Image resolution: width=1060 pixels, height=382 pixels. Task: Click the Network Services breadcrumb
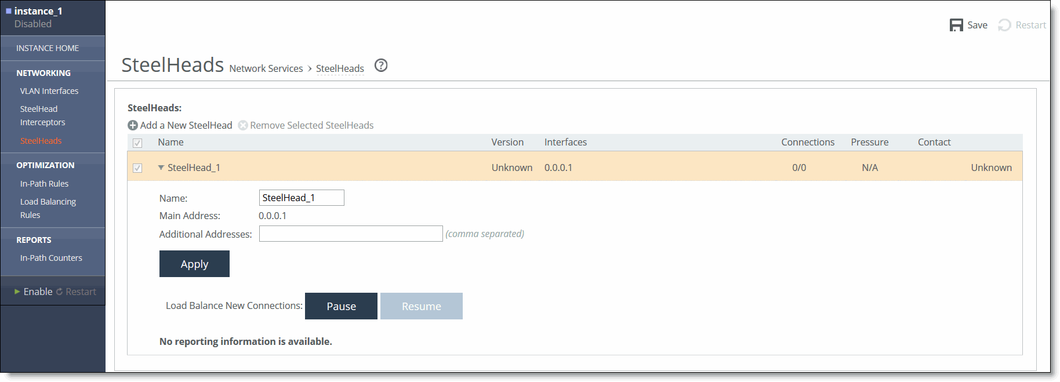tap(266, 68)
